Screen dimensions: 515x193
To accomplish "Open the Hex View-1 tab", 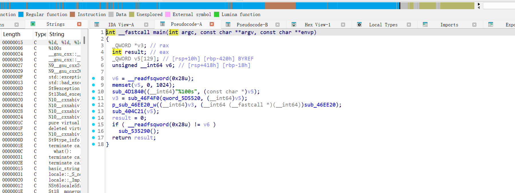I will [318, 25].
